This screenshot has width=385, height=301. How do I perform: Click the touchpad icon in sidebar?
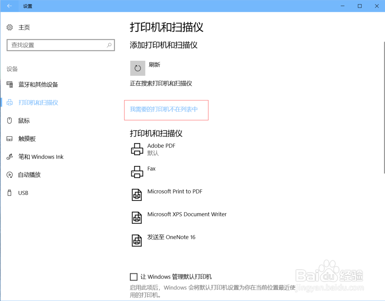[x=10, y=139]
